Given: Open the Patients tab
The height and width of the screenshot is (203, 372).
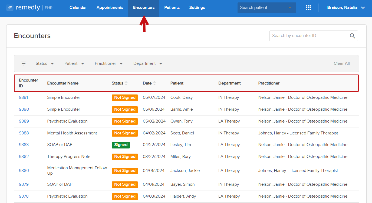Looking at the screenshot, I should point(172,8).
